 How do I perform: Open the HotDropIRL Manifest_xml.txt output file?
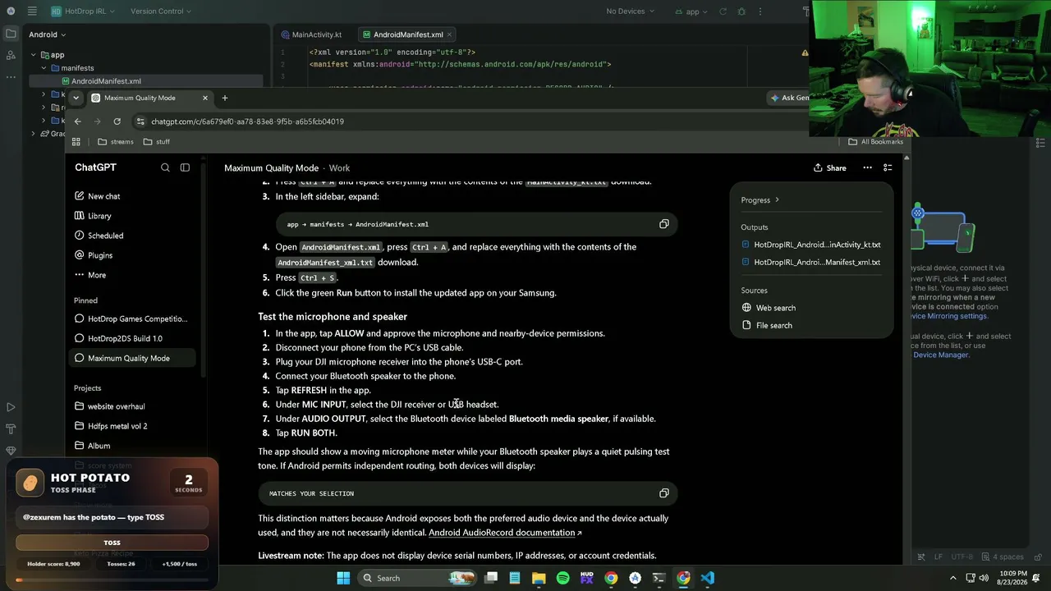(810, 262)
